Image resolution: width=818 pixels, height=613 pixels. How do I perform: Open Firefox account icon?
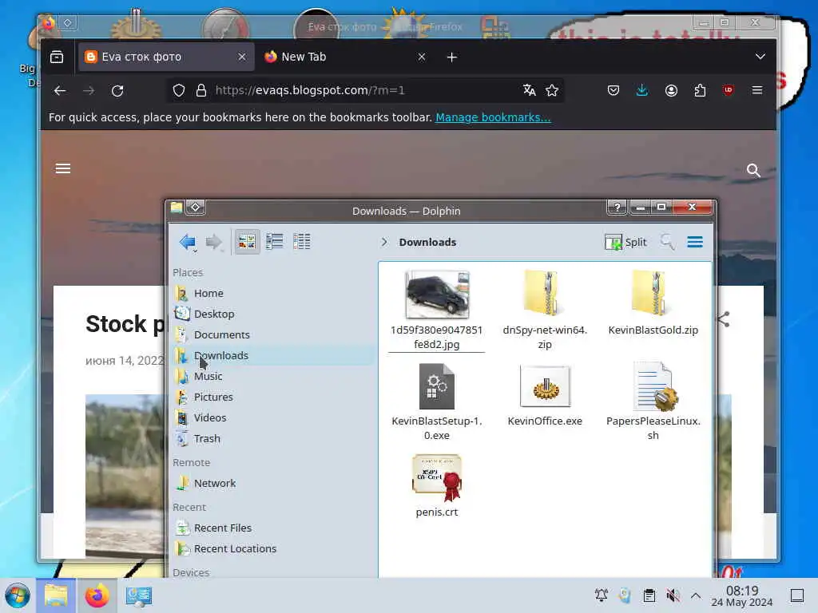coord(671,91)
